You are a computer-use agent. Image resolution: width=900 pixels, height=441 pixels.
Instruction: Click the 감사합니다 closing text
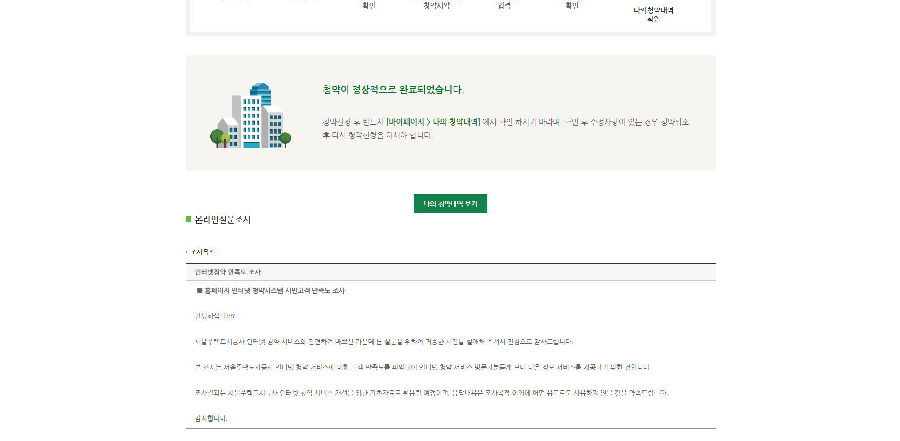click(x=211, y=418)
